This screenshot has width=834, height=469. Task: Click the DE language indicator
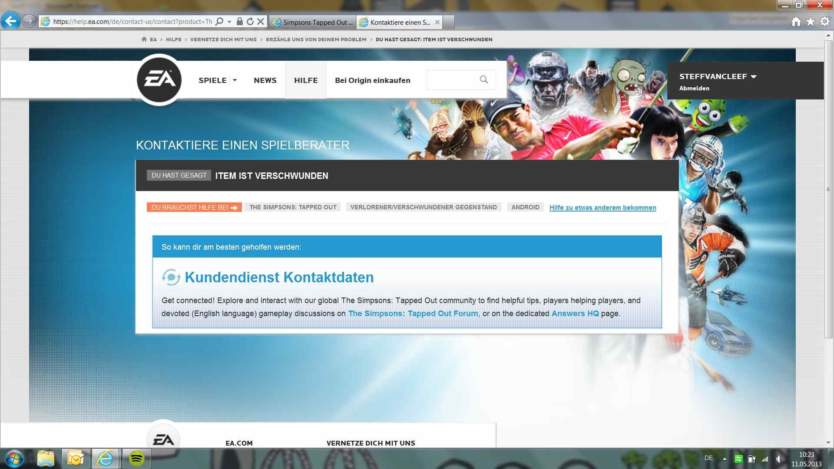click(708, 458)
